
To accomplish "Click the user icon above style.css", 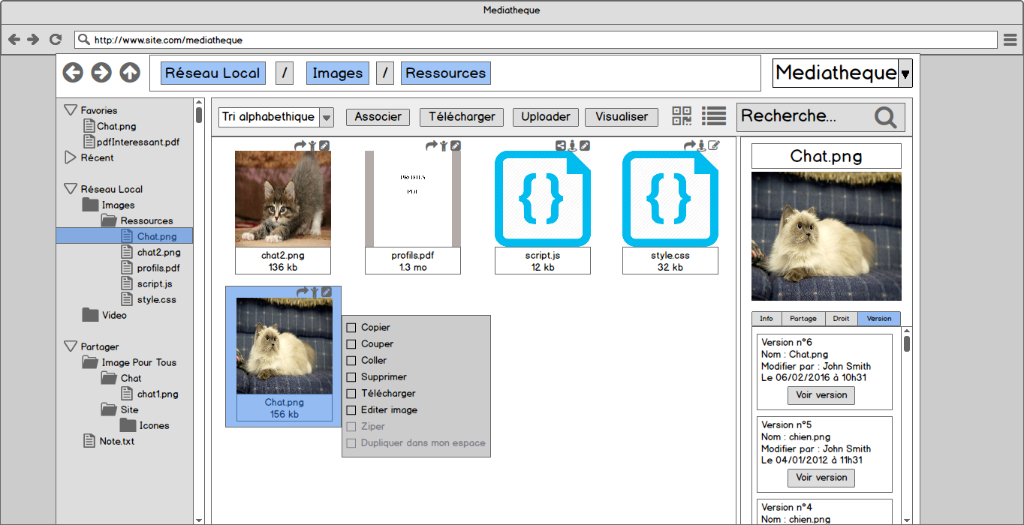I will (x=701, y=145).
